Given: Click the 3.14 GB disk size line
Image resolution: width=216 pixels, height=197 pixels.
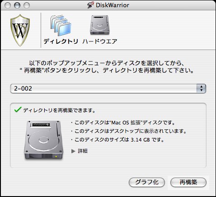Looking at the screenshot, I should pyautogui.click(x=118, y=140).
